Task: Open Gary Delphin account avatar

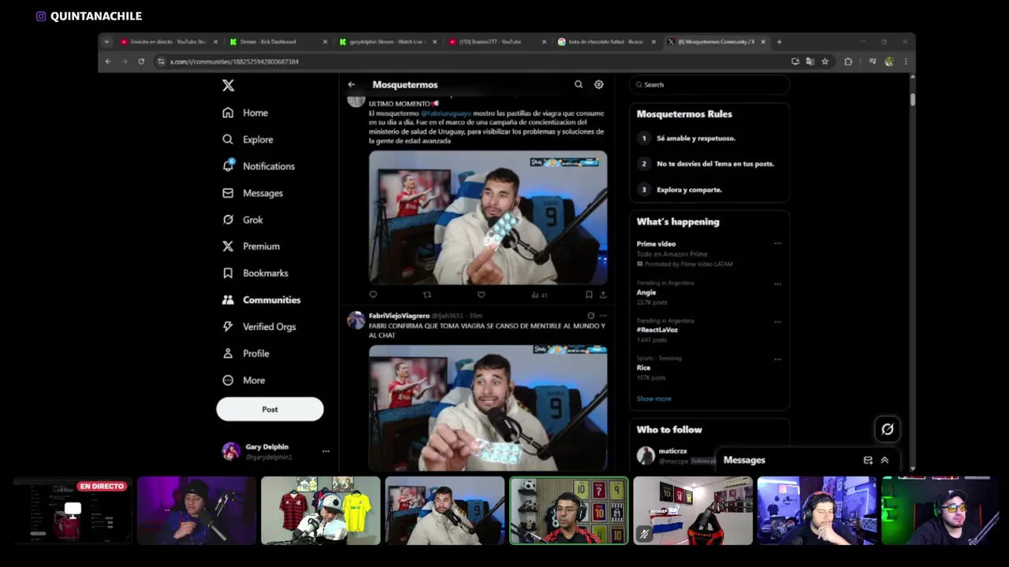Action: (231, 451)
